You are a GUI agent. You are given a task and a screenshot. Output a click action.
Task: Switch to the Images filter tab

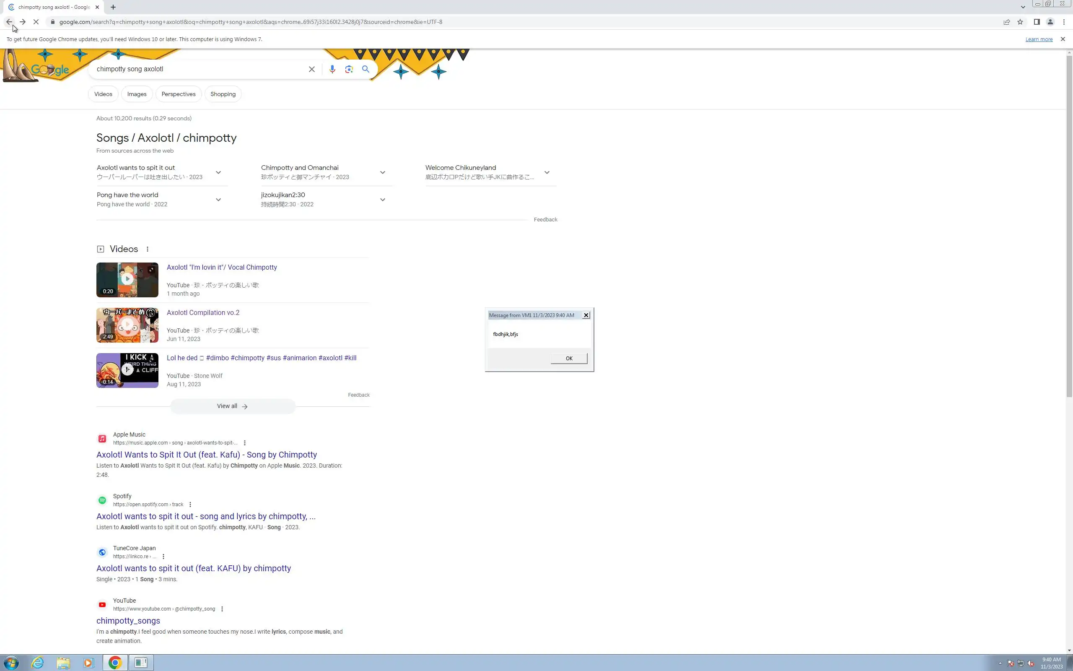(x=137, y=94)
